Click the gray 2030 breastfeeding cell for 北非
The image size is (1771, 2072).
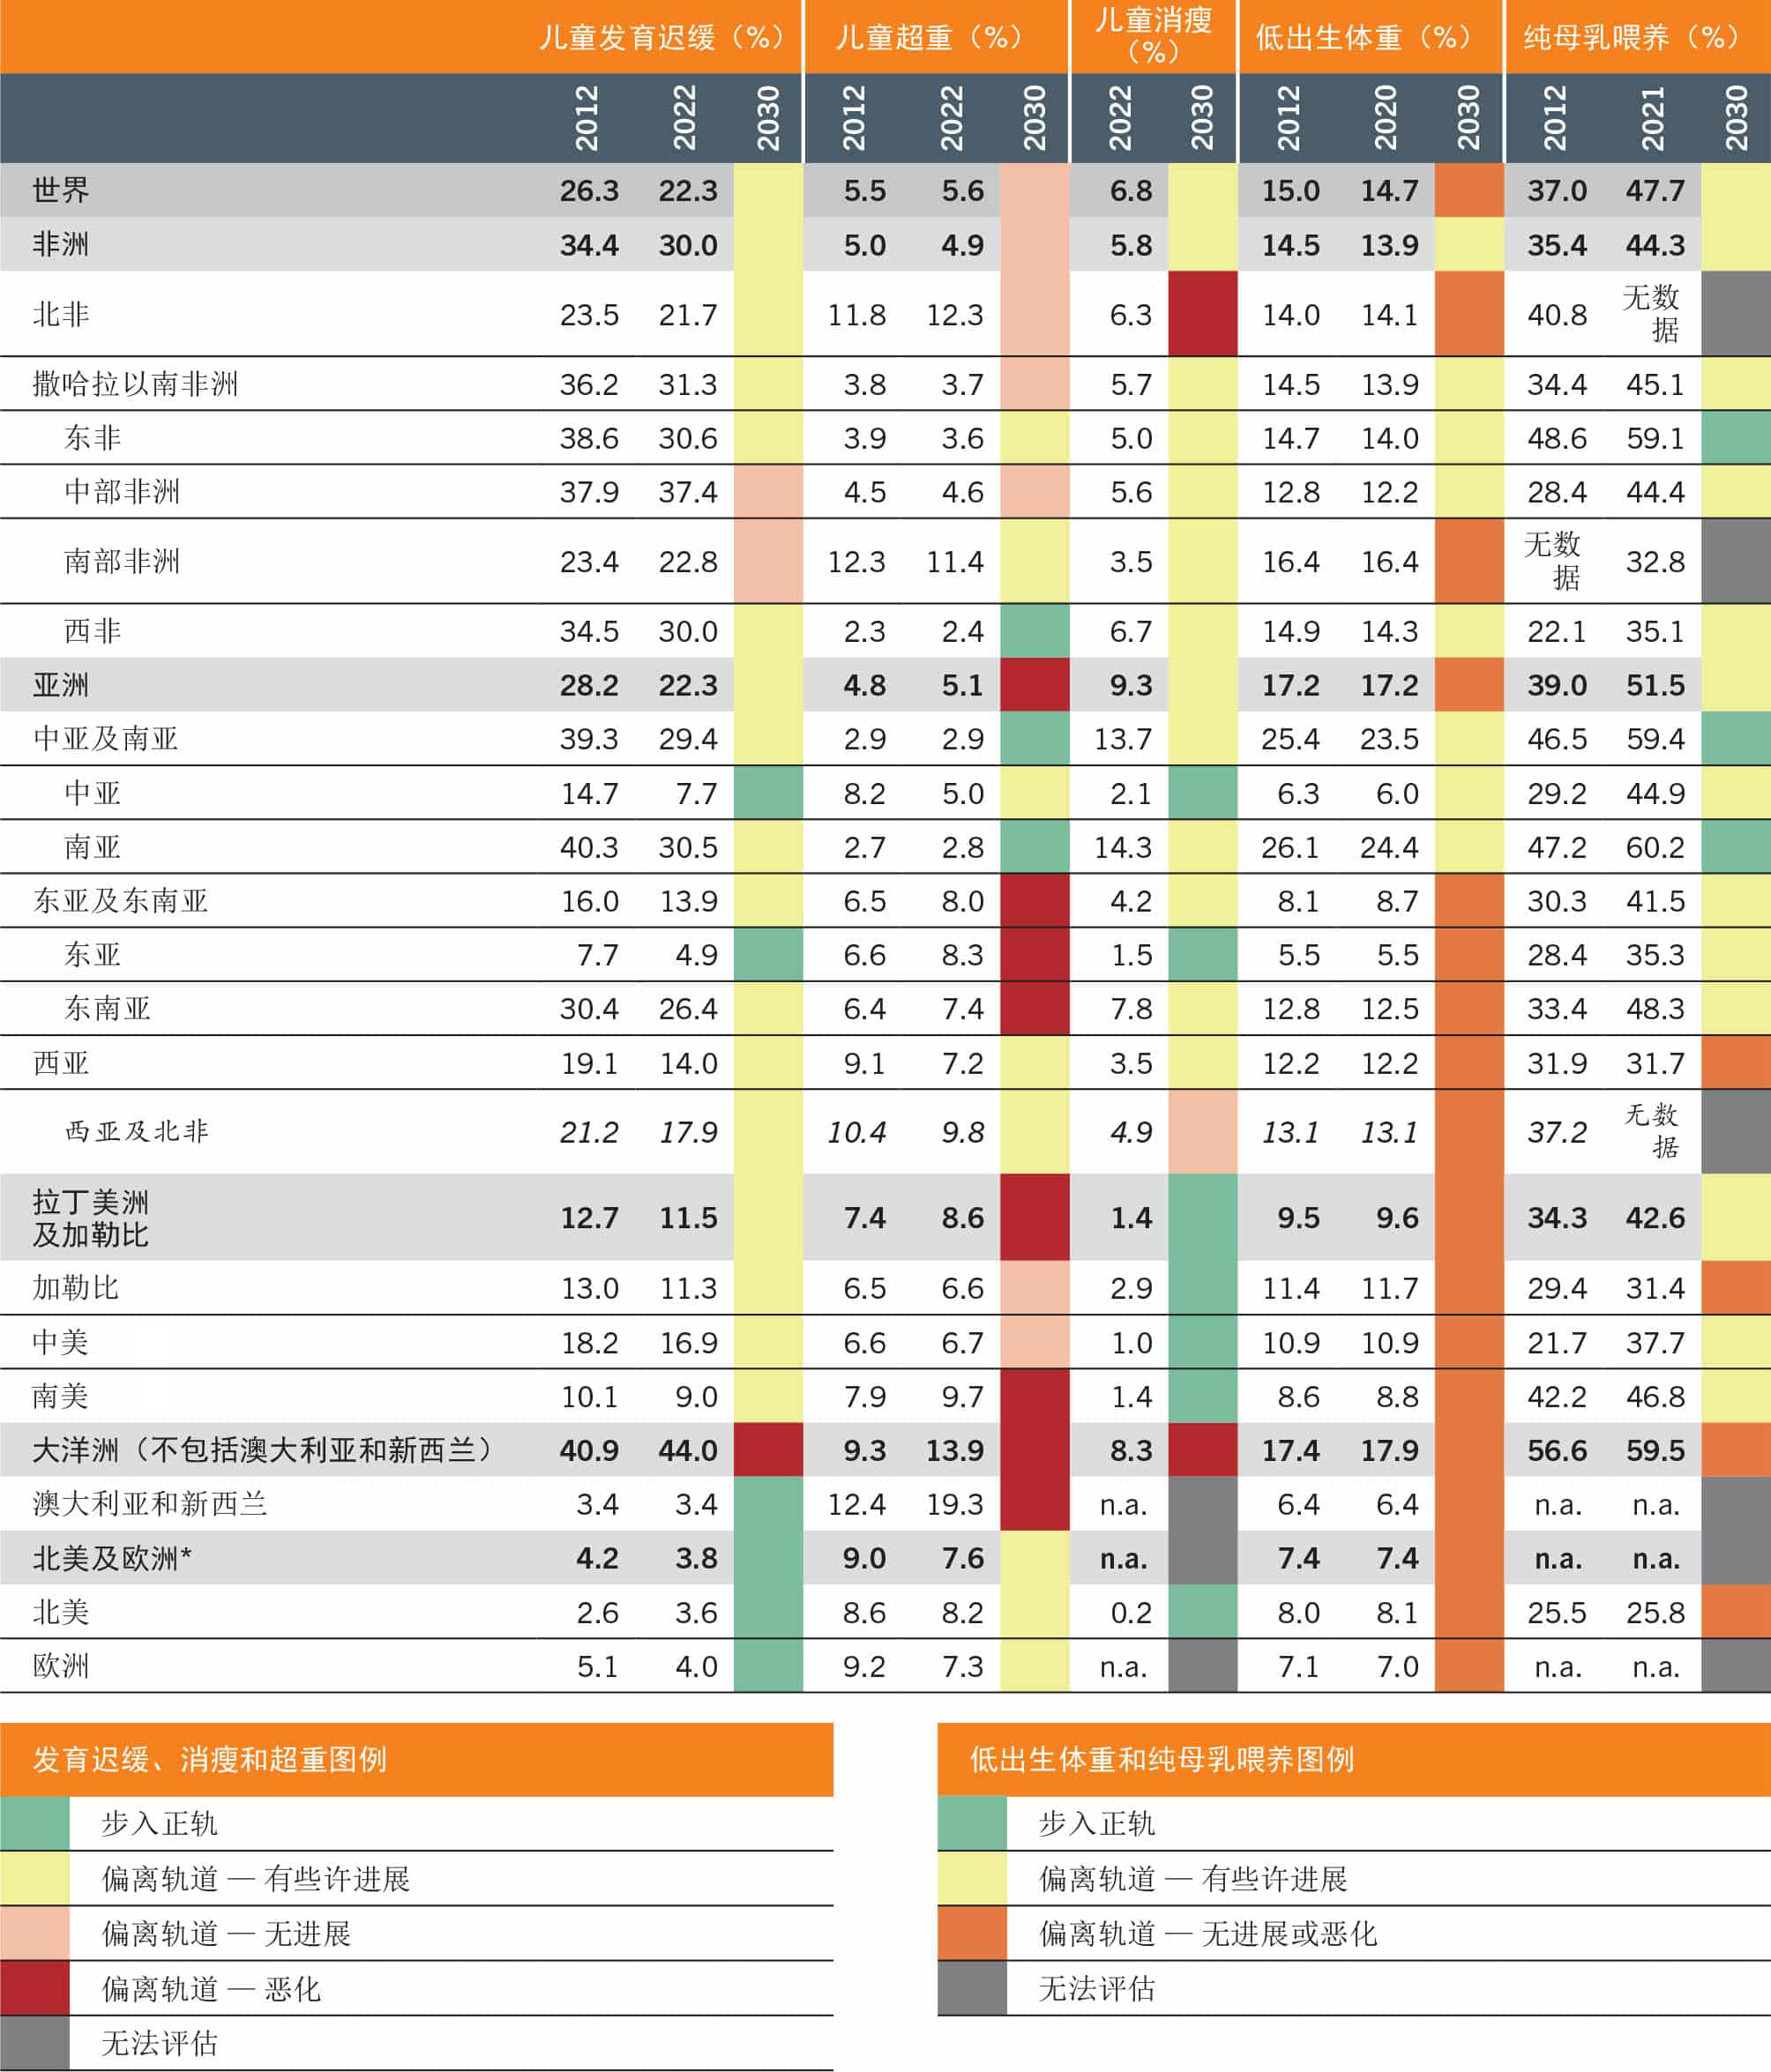(x=1736, y=313)
